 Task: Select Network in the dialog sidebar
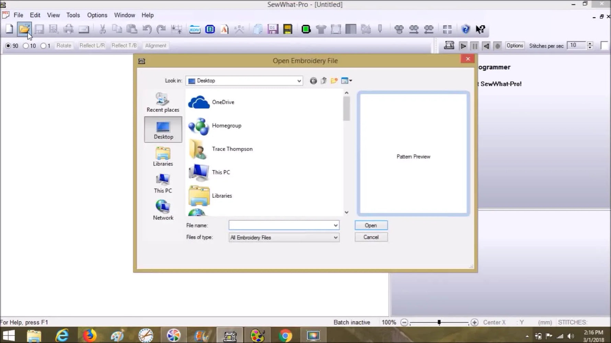click(x=163, y=210)
